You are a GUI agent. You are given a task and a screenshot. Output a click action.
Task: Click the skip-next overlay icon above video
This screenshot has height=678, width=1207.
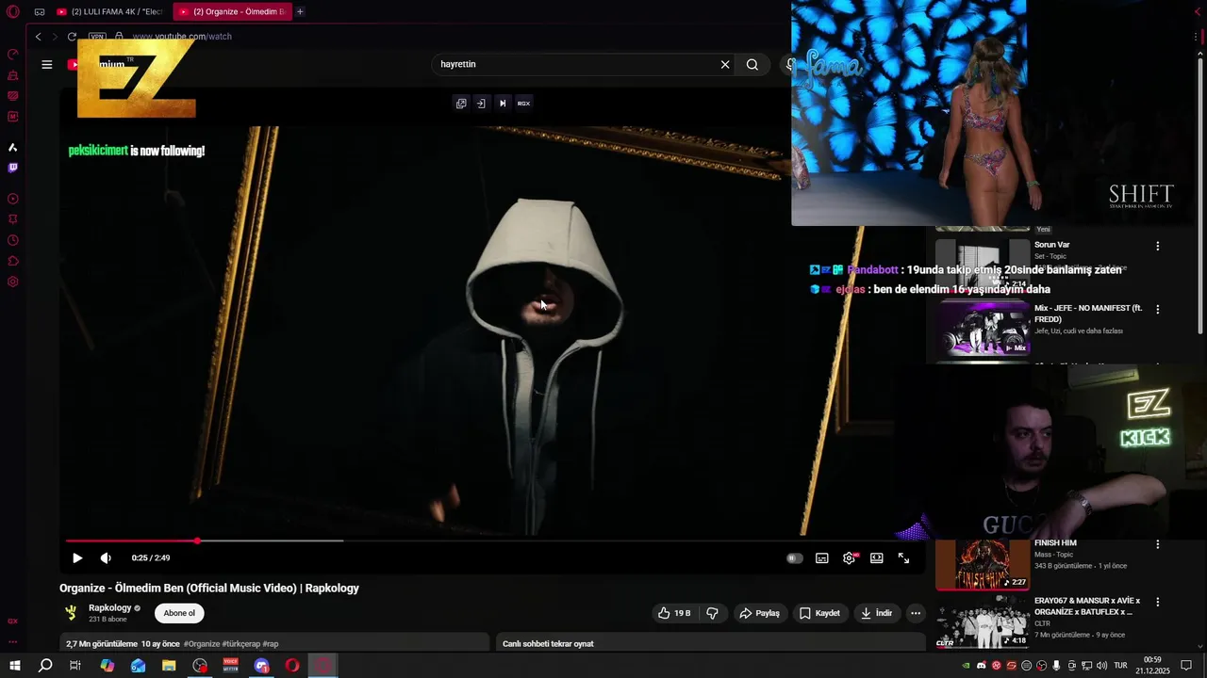503,104
